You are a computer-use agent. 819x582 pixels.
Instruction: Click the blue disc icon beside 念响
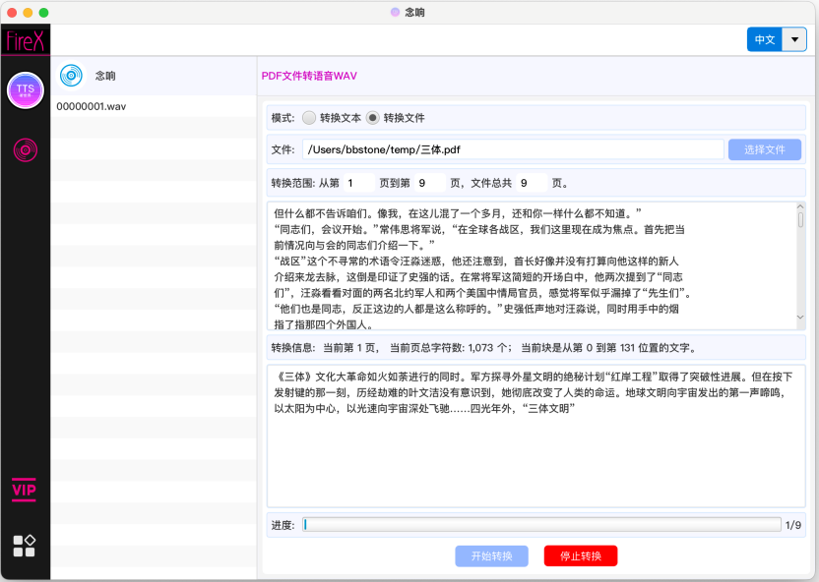coord(71,76)
